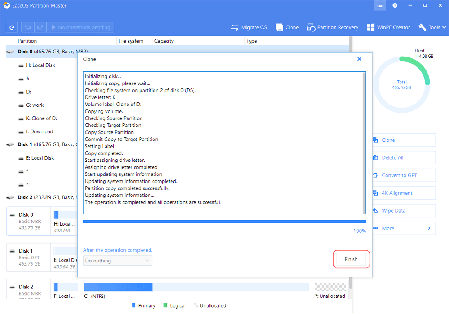Click the Finish button
449x314 pixels.
tap(351, 259)
